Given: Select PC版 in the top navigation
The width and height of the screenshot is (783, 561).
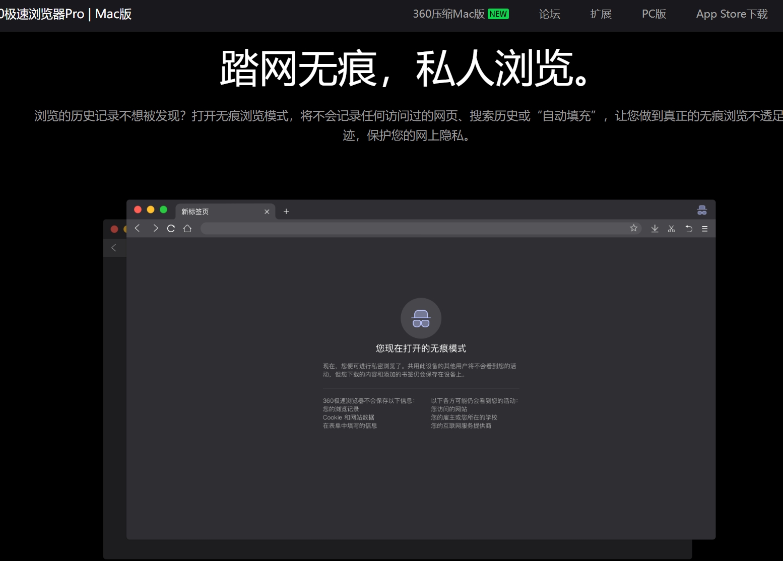Looking at the screenshot, I should pos(653,14).
